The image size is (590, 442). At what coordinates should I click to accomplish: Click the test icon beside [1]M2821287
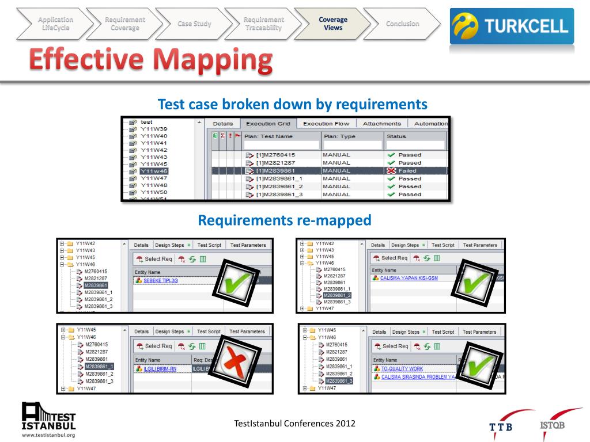point(249,163)
